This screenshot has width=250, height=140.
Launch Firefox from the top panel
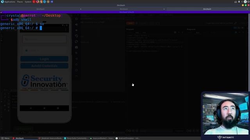(x=37, y=2)
